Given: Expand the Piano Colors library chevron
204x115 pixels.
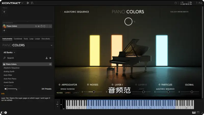Looking at the screenshot, I should [x=52, y=45].
